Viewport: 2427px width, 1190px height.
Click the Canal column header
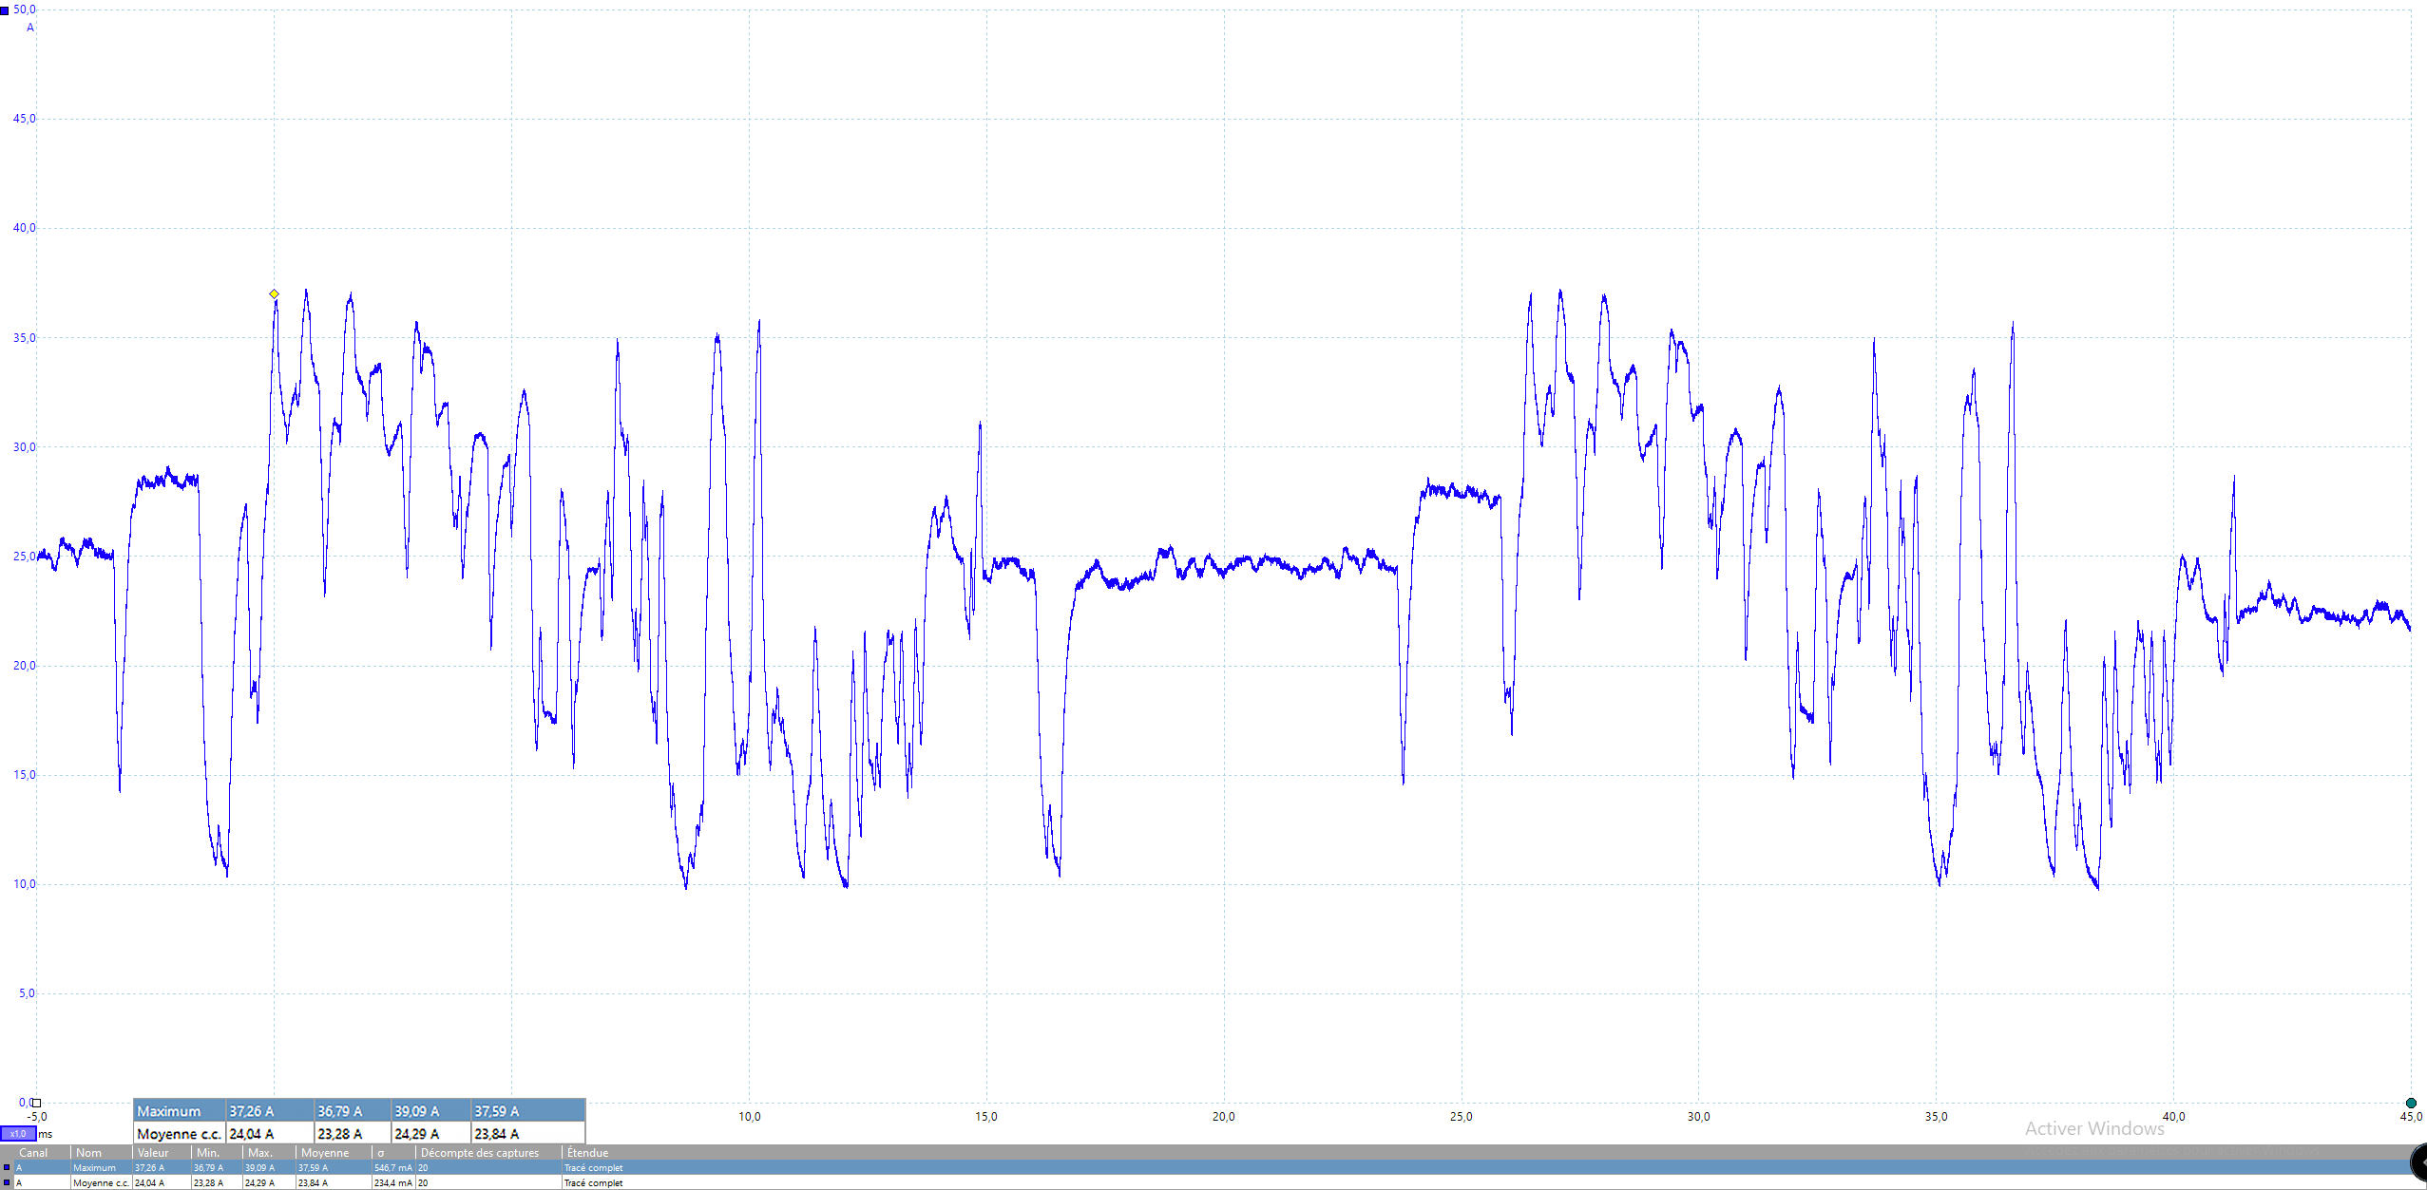point(33,1153)
